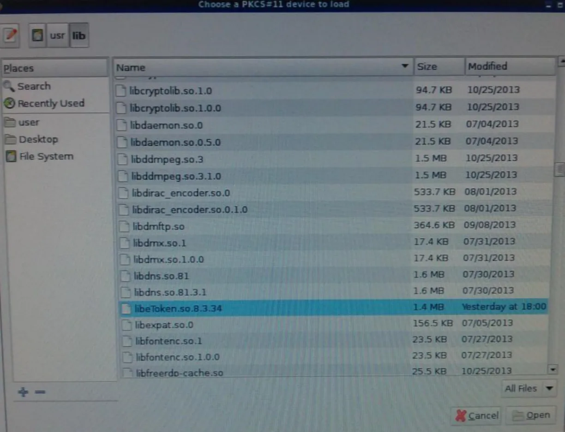Click the document icon next to libdns.so.81
The image size is (565, 432).
(x=126, y=276)
